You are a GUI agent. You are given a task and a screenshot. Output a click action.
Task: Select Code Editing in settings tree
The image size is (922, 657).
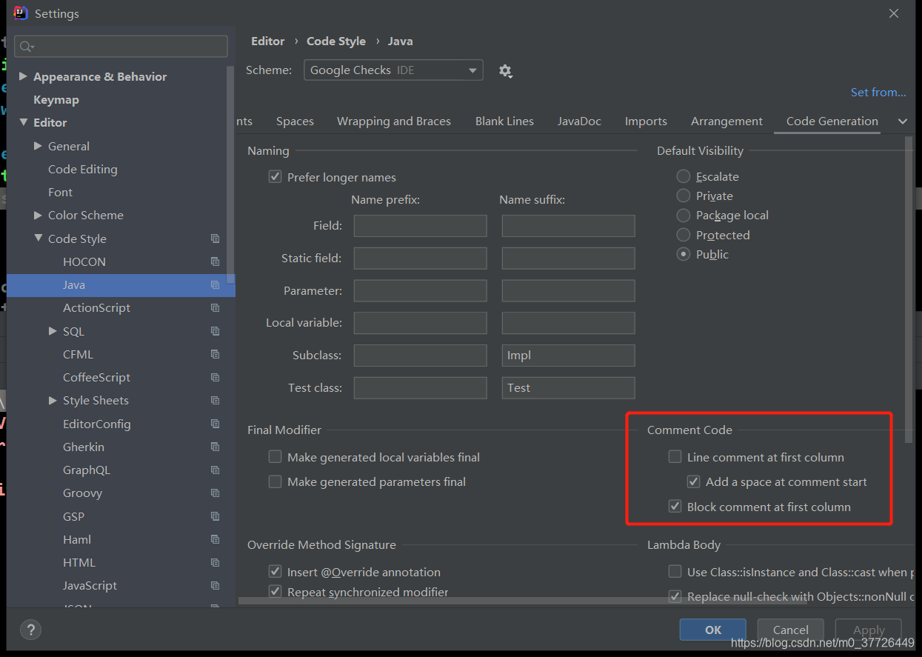(x=83, y=169)
